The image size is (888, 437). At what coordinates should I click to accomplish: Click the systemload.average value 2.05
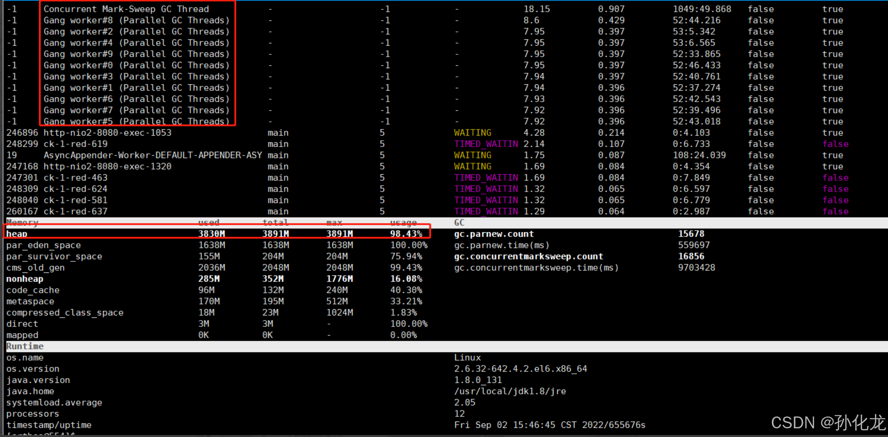pos(465,403)
